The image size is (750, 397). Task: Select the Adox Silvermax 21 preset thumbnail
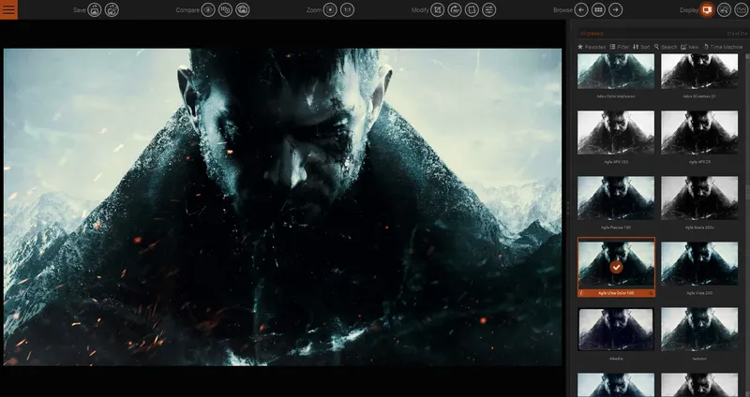point(699,71)
